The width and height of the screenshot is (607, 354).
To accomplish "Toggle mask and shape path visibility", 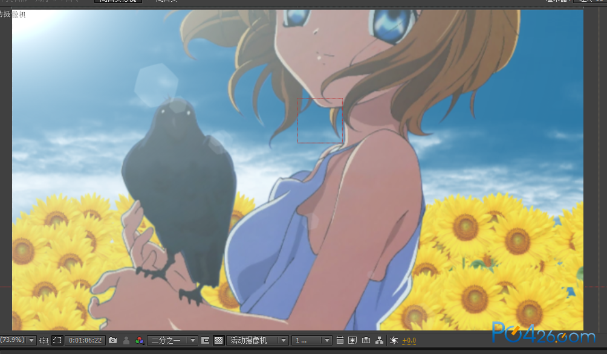I will (x=57, y=341).
